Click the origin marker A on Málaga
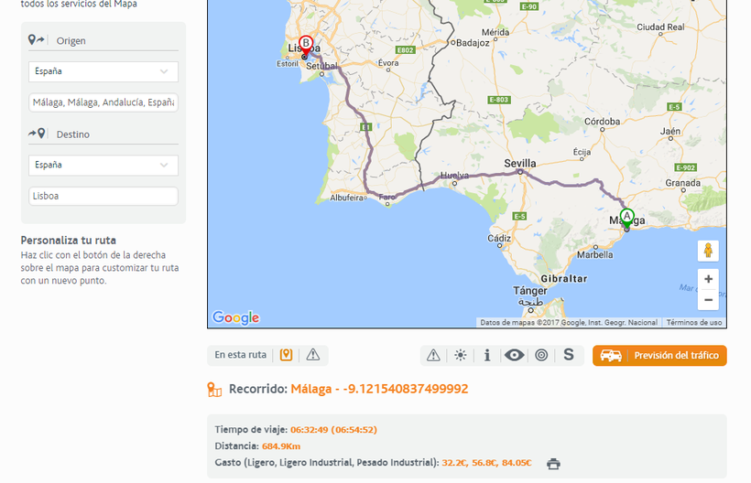 pos(626,218)
